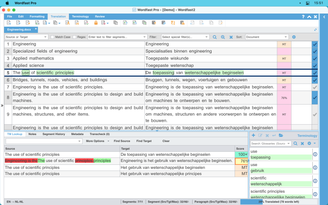Toggle the gray confirm checkmark for segment 7

[x=314, y=87]
